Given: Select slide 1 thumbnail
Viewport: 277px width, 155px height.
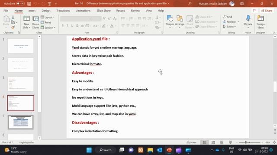Looking at the screenshot, I should tap(20, 46).
